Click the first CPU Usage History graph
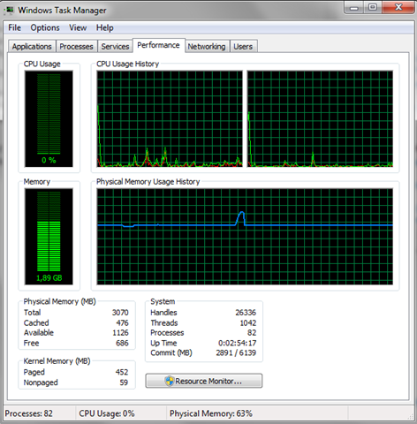417x424 pixels. [x=170, y=118]
